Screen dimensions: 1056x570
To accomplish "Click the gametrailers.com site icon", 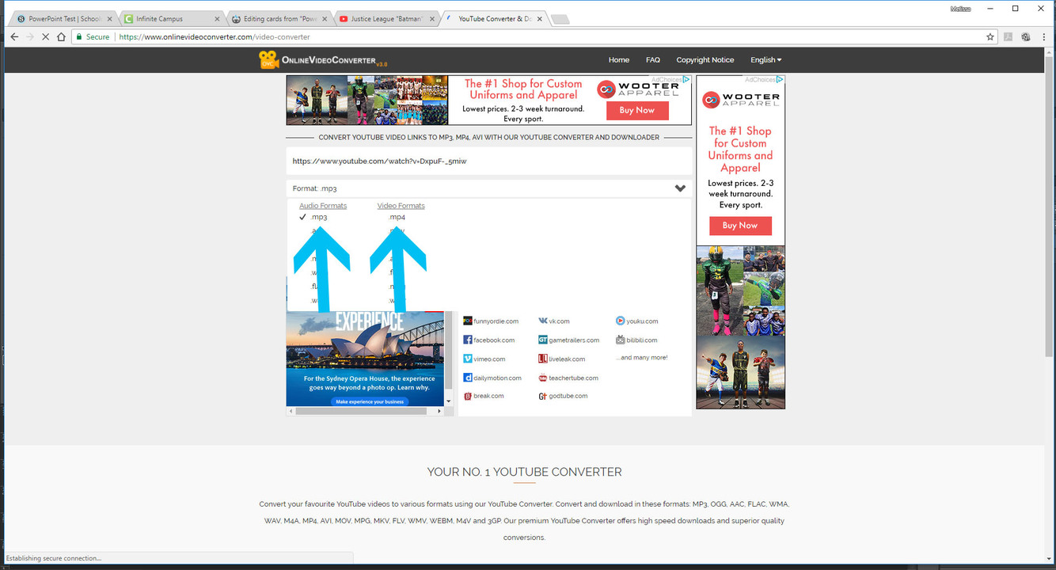I will coord(543,340).
